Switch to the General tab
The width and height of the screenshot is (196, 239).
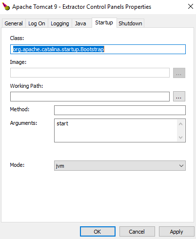14,23
